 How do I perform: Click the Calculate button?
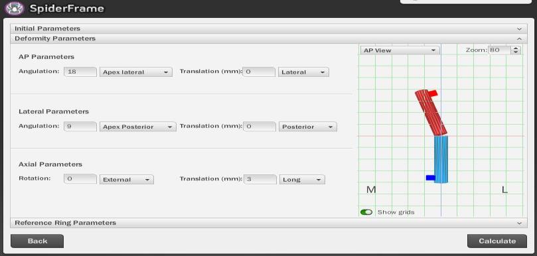click(497, 241)
